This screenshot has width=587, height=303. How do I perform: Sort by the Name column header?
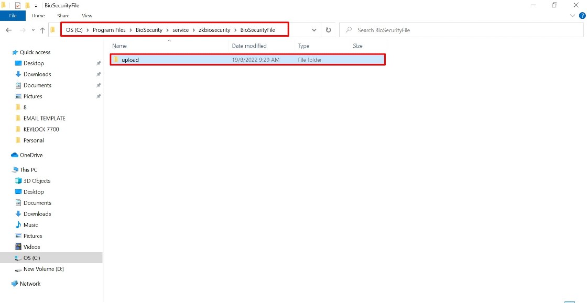(x=119, y=46)
